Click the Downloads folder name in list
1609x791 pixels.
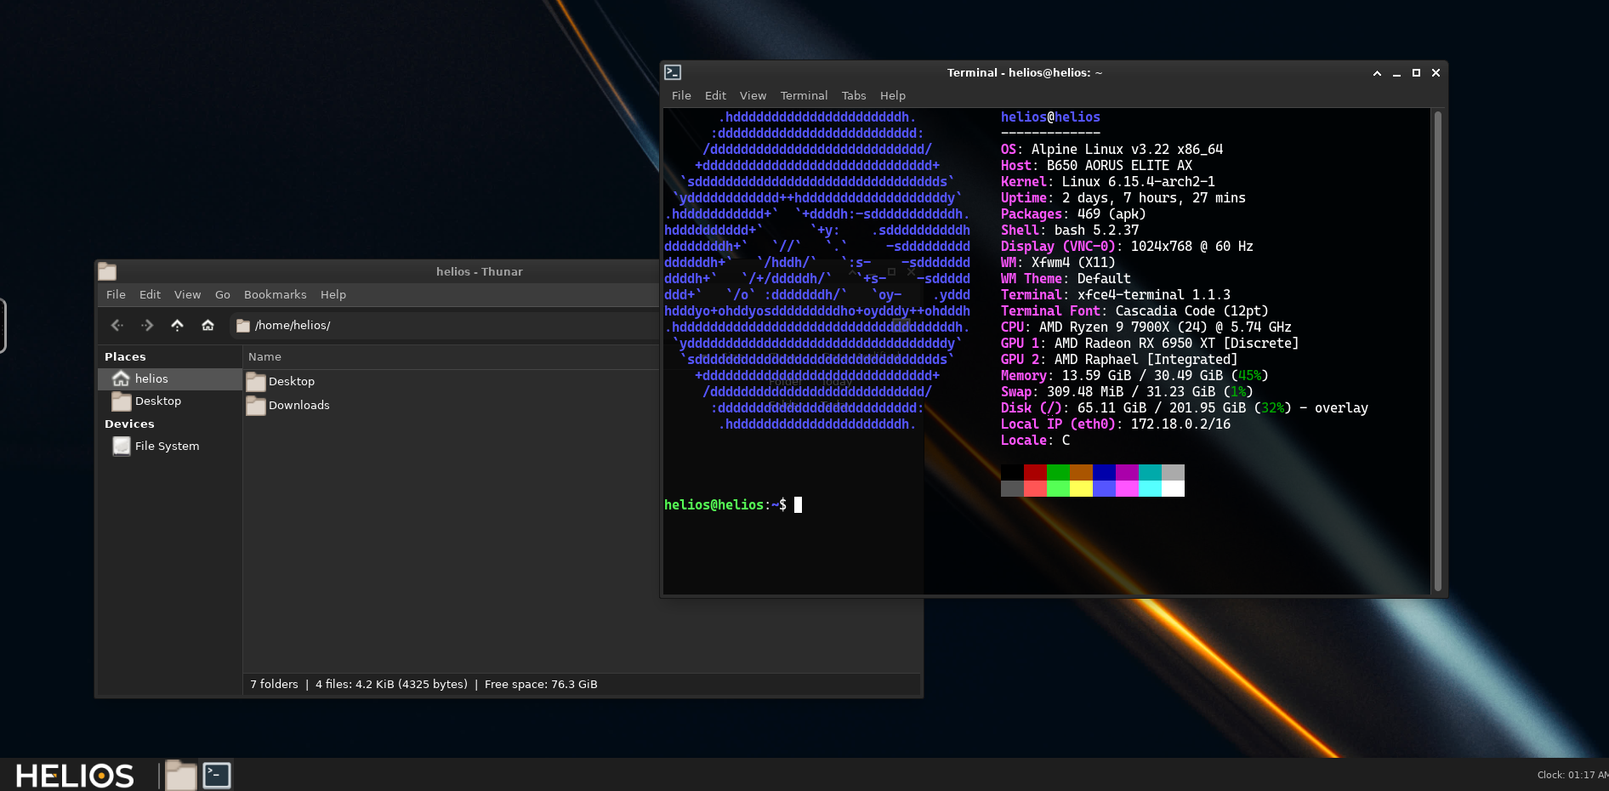299,405
